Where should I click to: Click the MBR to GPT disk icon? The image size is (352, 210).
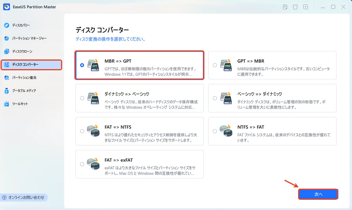coord(94,65)
